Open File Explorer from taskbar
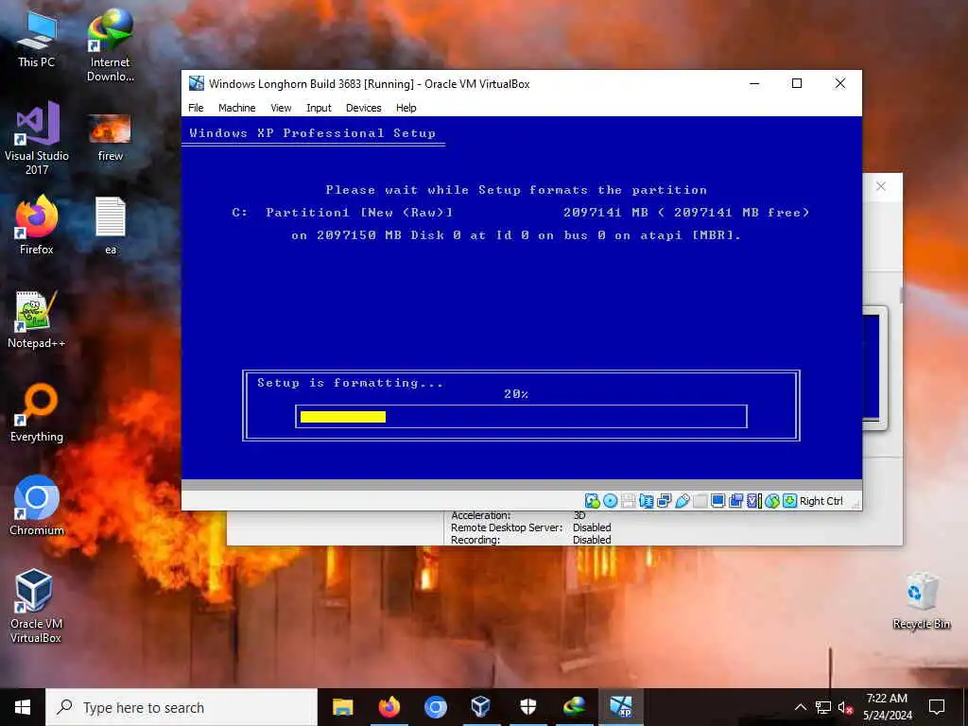This screenshot has height=726, width=968. [342, 707]
